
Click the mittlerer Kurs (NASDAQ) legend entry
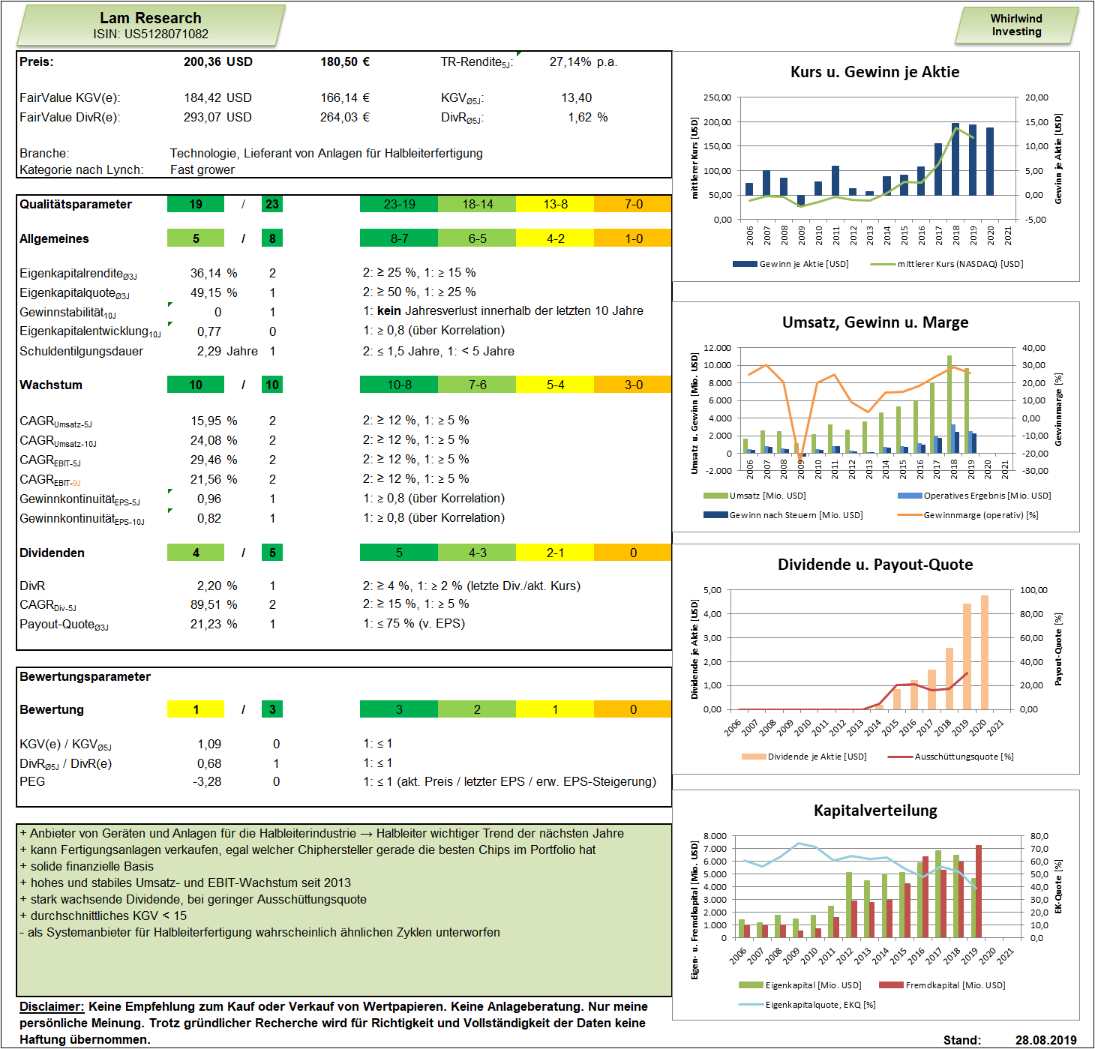(946, 264)
